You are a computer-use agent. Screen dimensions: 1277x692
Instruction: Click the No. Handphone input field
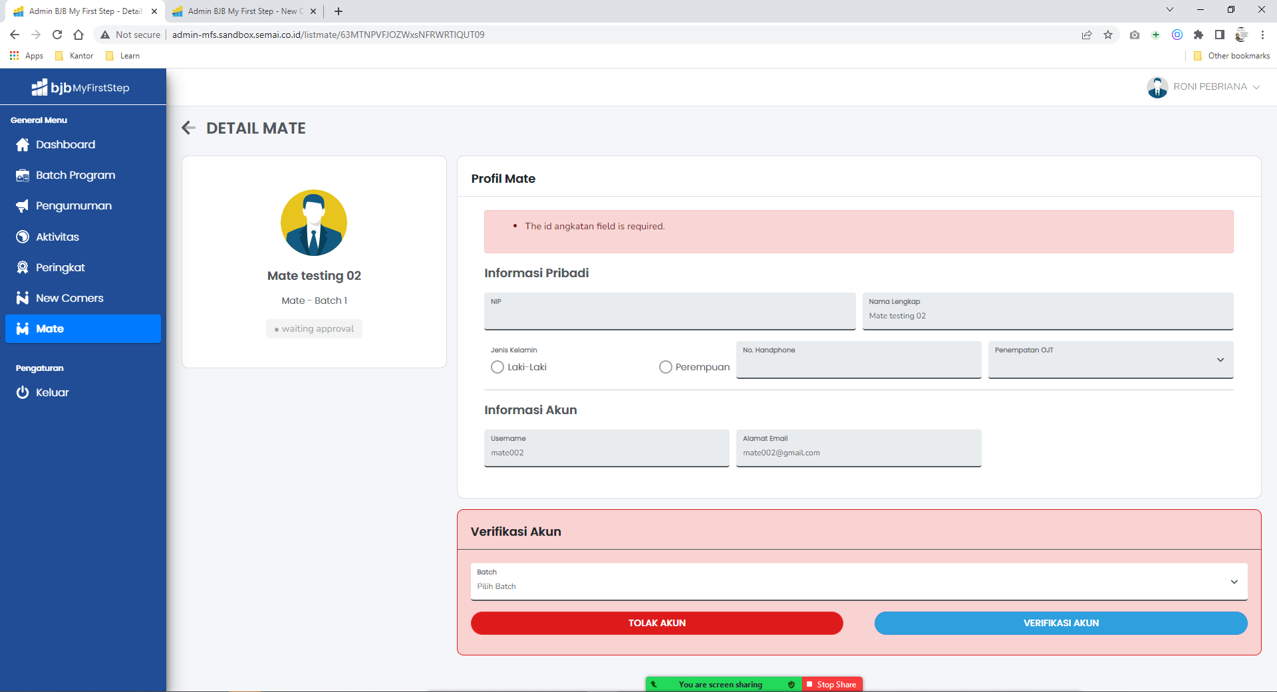pyautogui.click(x=859, y=360)
